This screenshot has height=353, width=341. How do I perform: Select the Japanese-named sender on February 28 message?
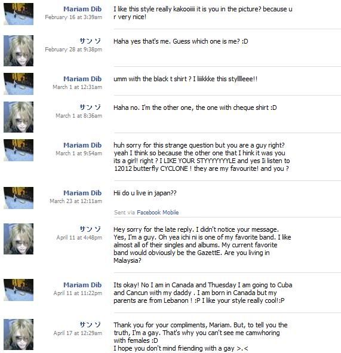pos(90,41)
